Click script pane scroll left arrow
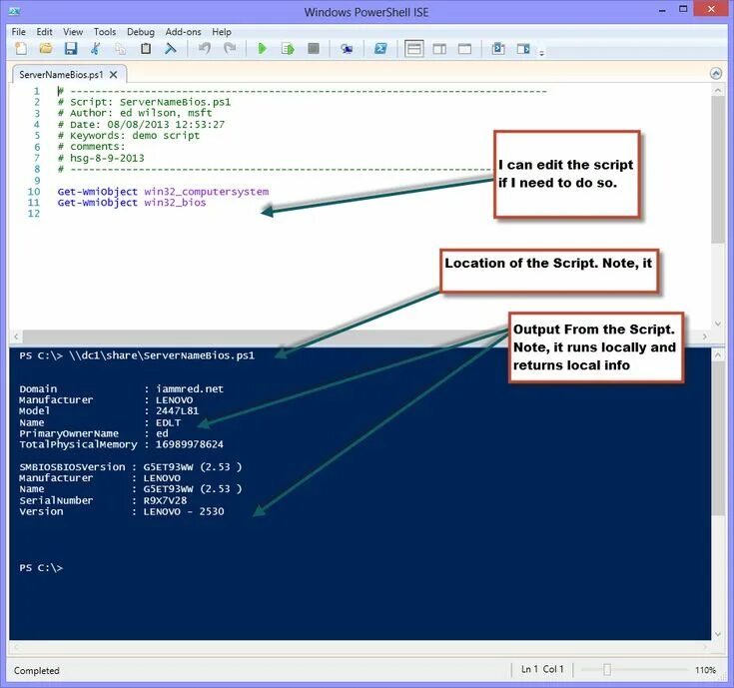The image size is (734, 688). pyautogui.click(x=16, y=337)
